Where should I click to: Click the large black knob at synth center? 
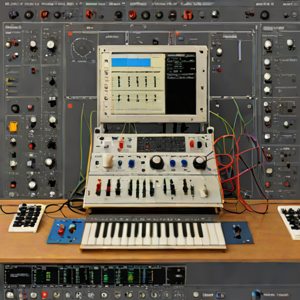coord(156,162)
